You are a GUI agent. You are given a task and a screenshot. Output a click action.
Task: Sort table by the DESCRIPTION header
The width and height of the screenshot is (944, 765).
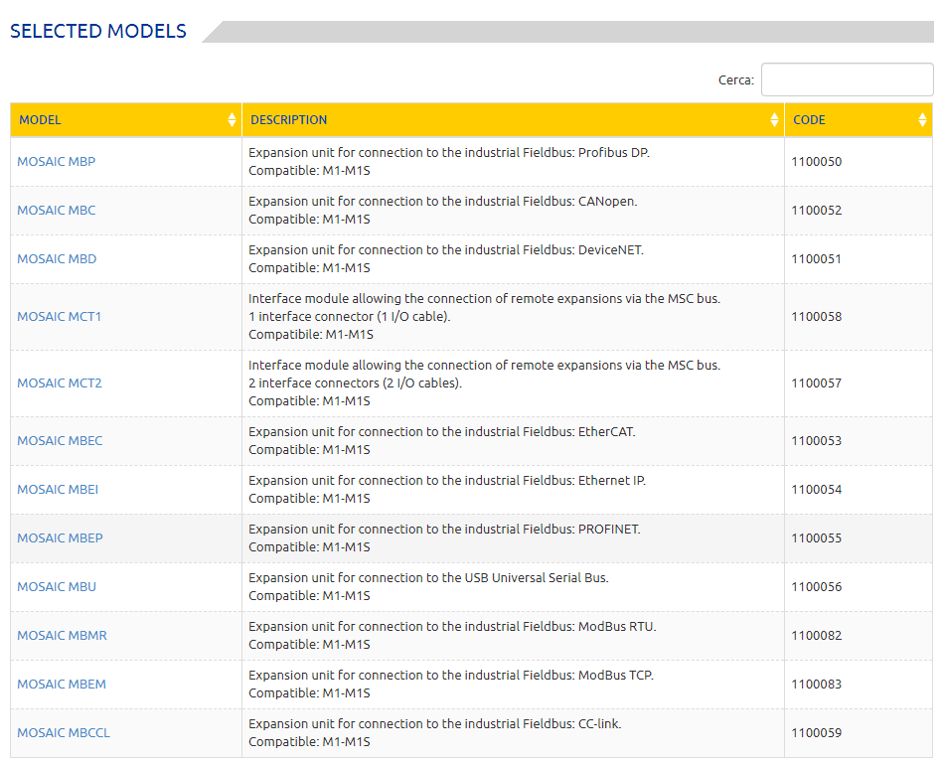click(288, 120)
